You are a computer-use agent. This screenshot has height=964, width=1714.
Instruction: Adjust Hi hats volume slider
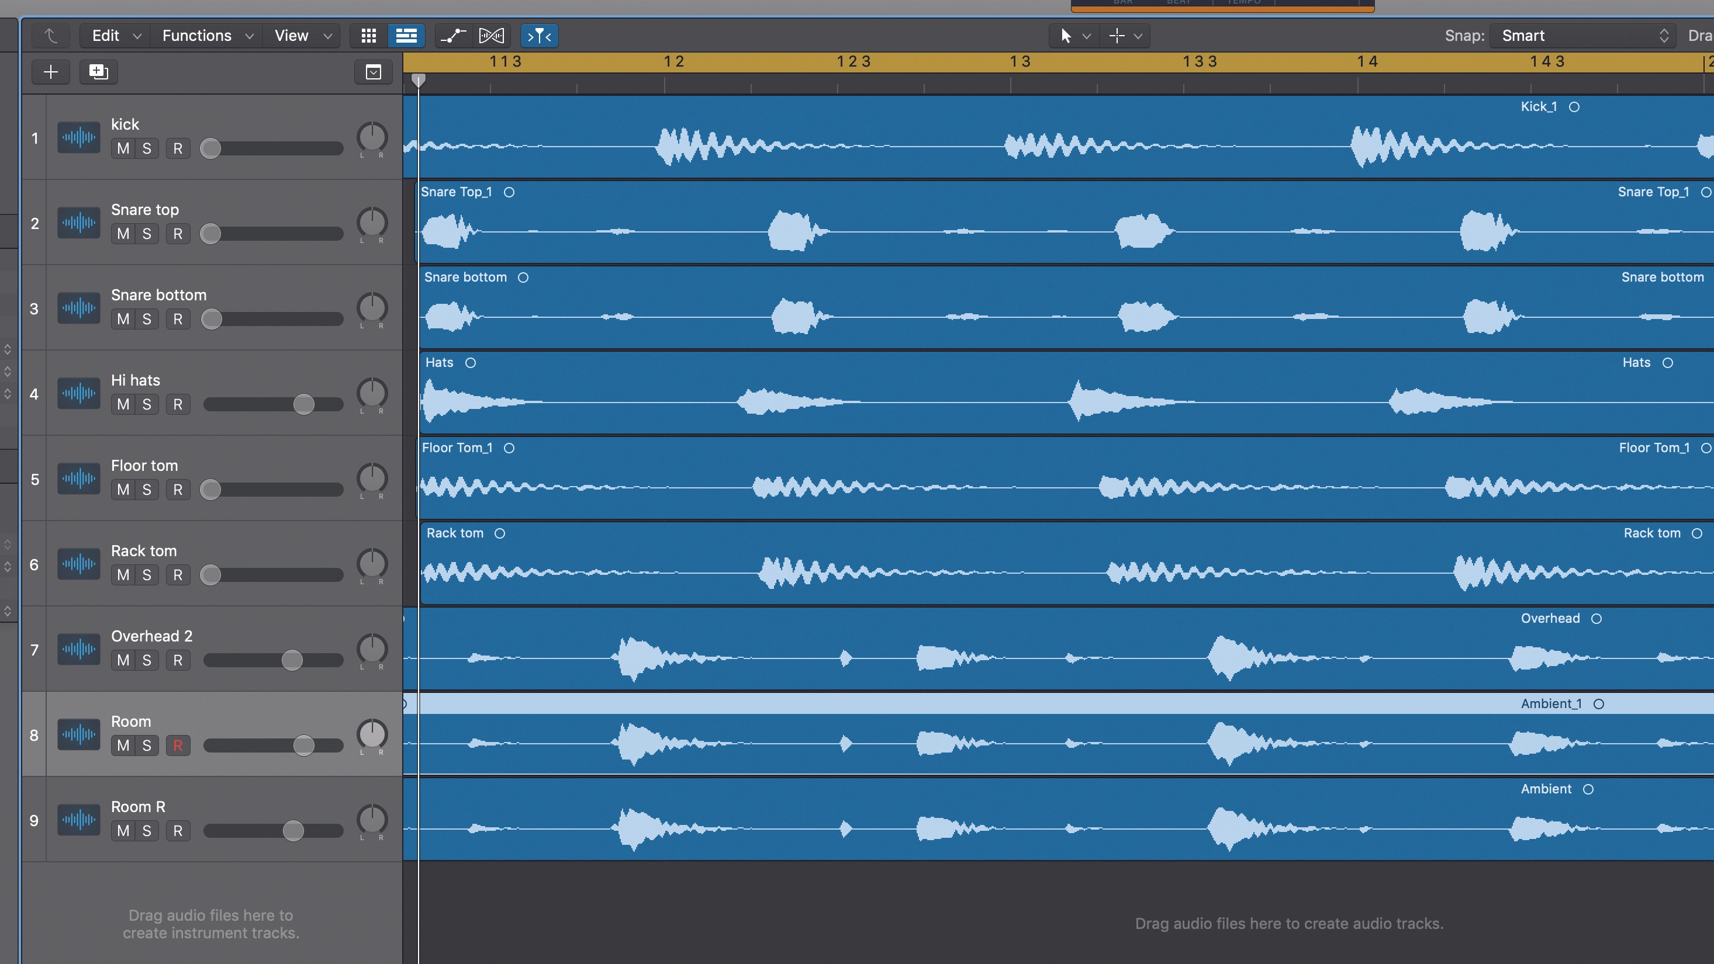(303, 404)
